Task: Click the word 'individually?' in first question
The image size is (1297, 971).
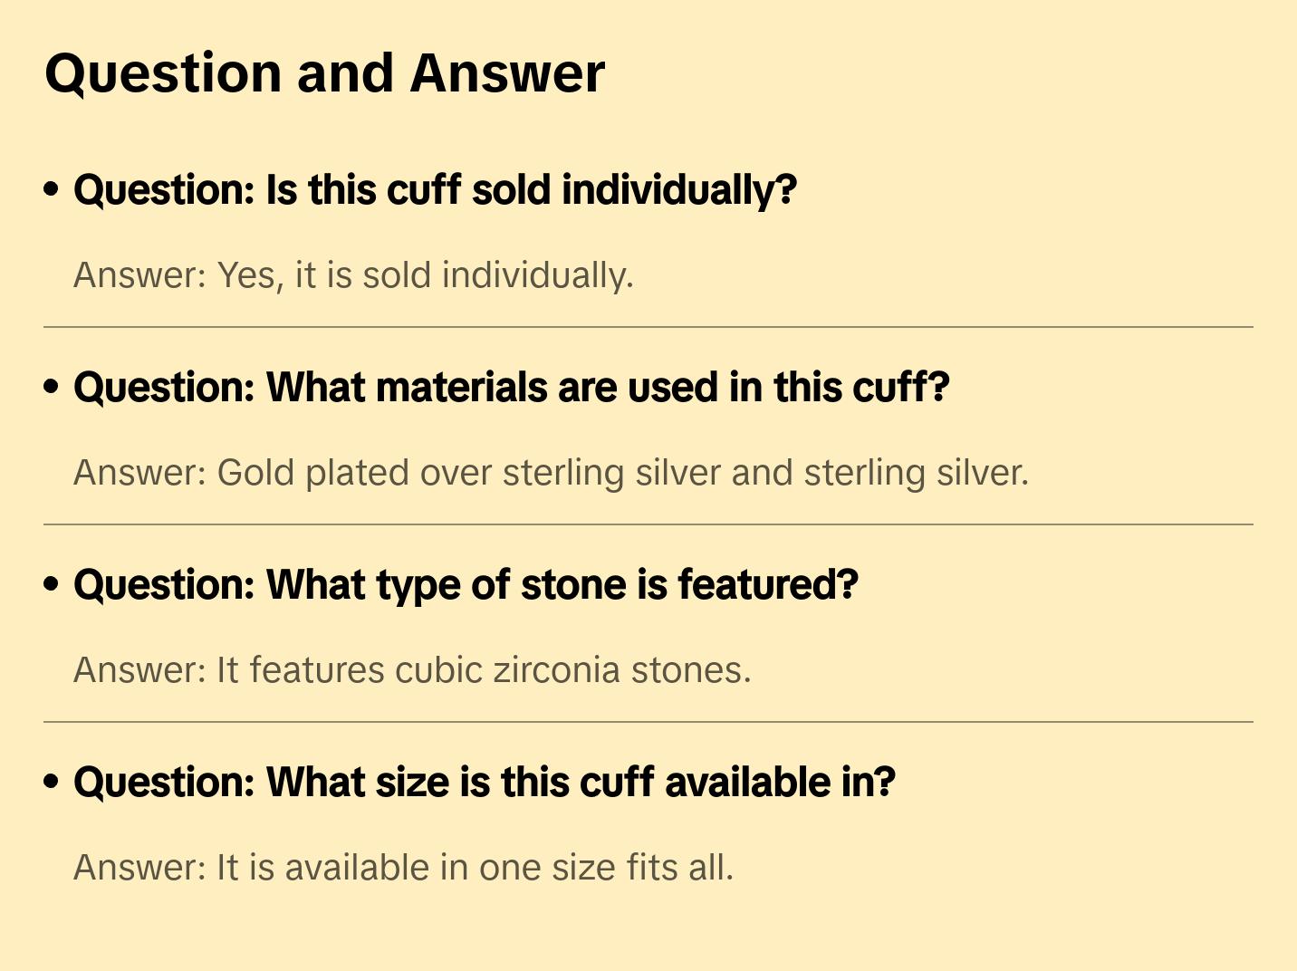Action: [x=679, y=190]
